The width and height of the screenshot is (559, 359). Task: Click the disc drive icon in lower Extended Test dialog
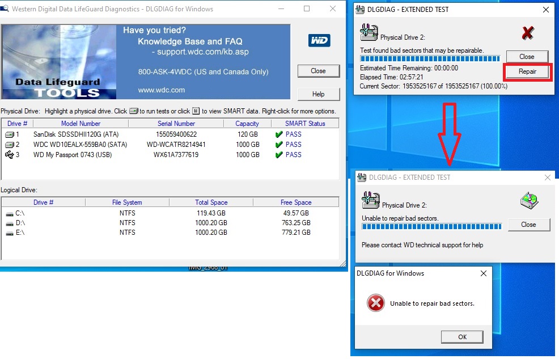[530, 200]
